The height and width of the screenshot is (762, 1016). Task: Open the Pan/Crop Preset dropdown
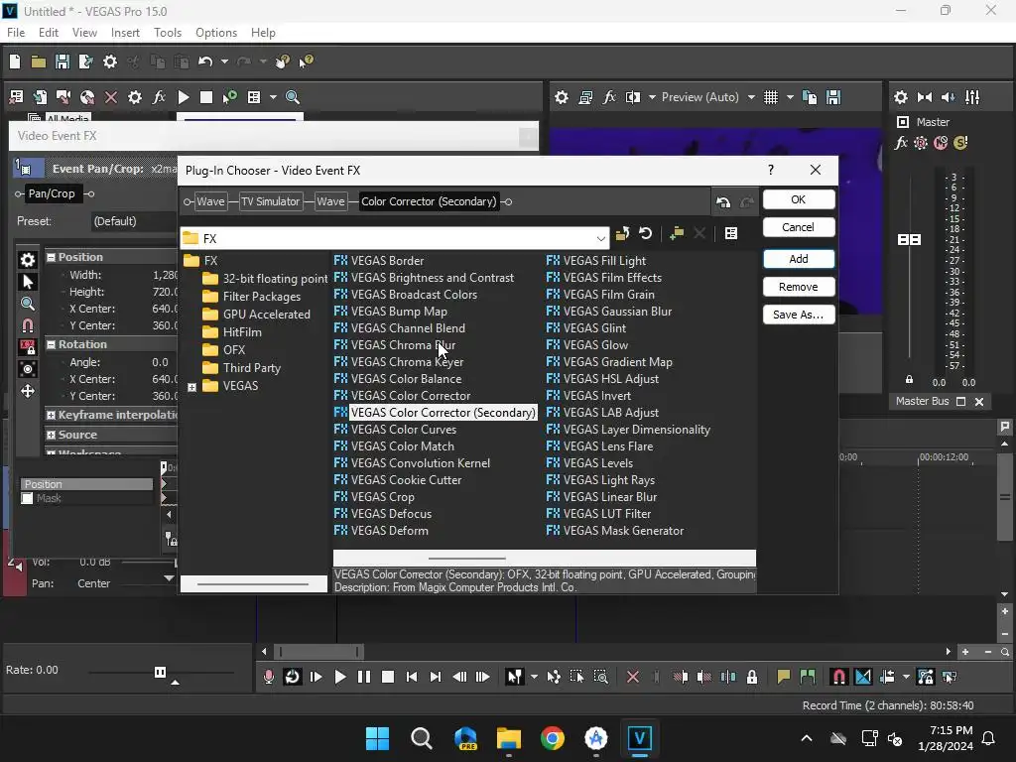point(134,221)
